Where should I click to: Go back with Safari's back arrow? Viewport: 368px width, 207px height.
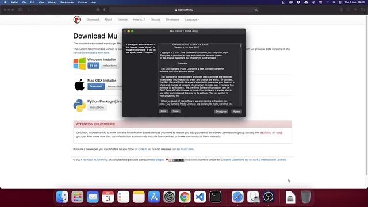(x=29, y=10)
